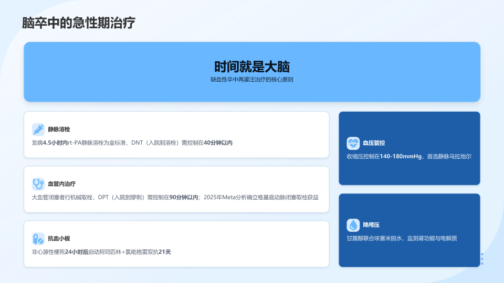This screenshot has width=504, height=283.
Task: Click the water drop icon beside 降颅压
Action: click(353, 225)
